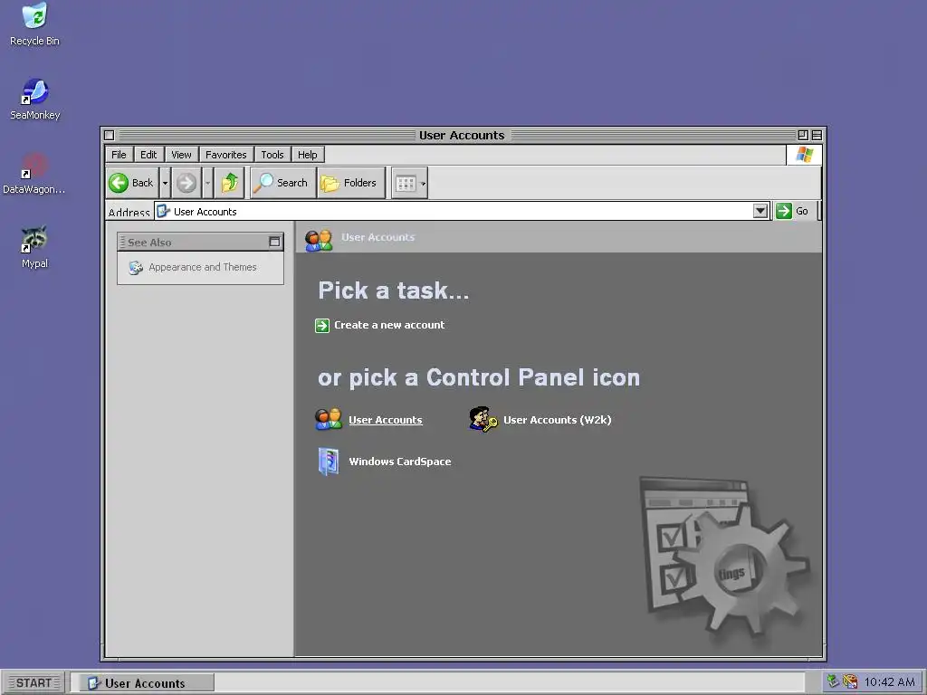Click the Windows flag logo in menu bar
Image resolution: width=927 pixels, height=695 pixels.
pos(804,154)
